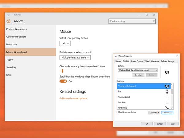This screenshot has height=138, width=184.
Task: Click the Mouse Properties title bar icon
Action: coord(115,56)
